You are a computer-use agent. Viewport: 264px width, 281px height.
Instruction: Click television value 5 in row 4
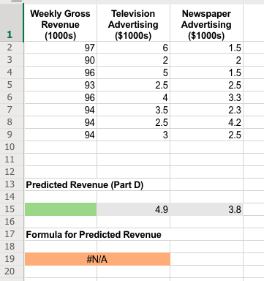pyautogui.click(x=133, y=72)
